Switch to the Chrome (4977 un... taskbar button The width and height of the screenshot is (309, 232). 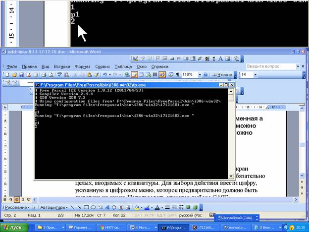(x=112, y=228)
